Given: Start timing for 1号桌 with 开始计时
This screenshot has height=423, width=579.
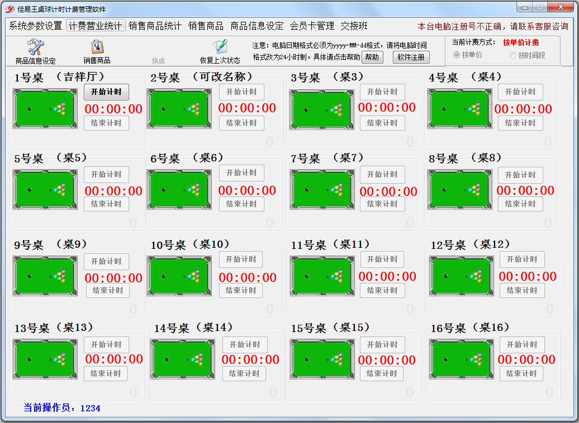Looking at the screenshot, I should pyautogui.click(x=106, y=92).
